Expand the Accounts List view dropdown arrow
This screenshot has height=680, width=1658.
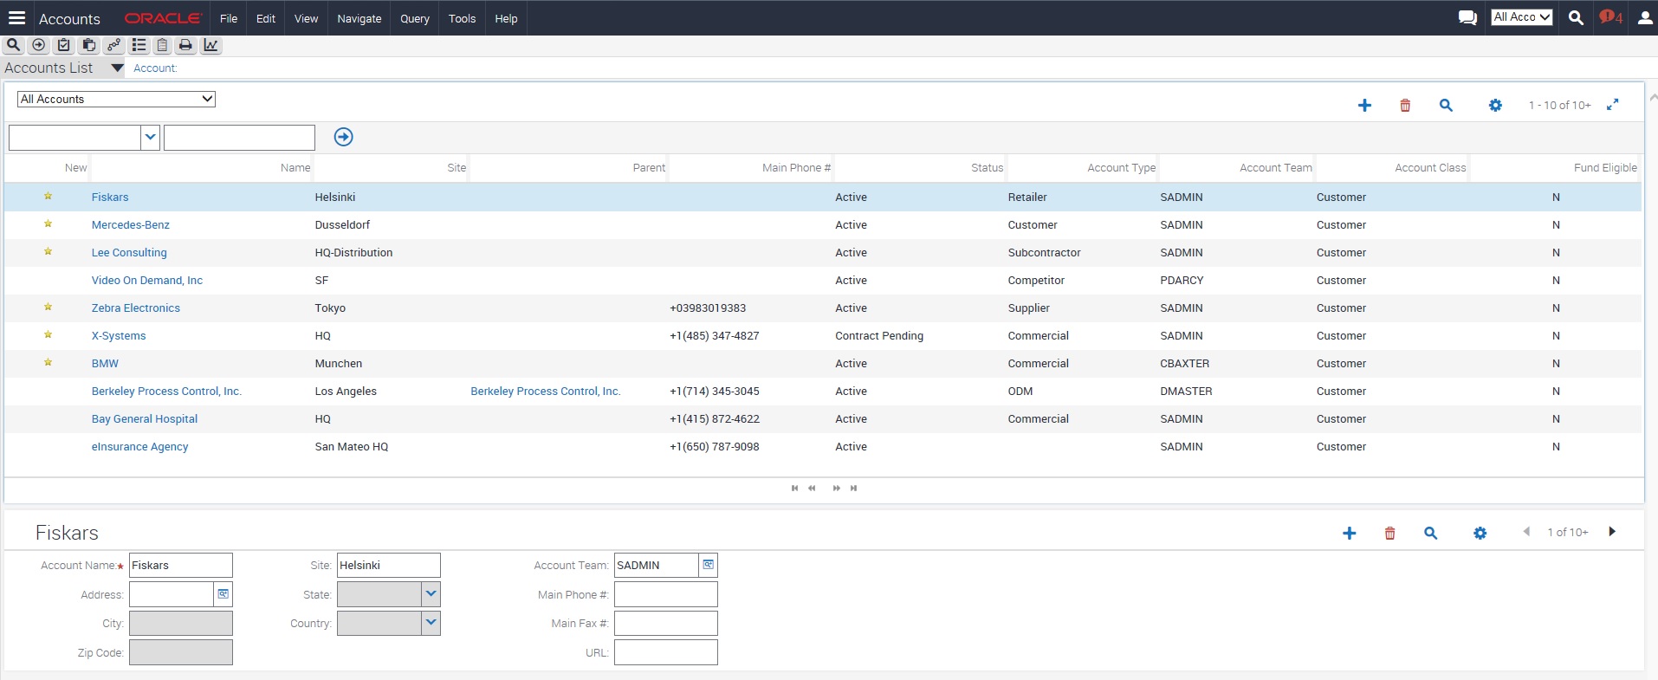117,68
